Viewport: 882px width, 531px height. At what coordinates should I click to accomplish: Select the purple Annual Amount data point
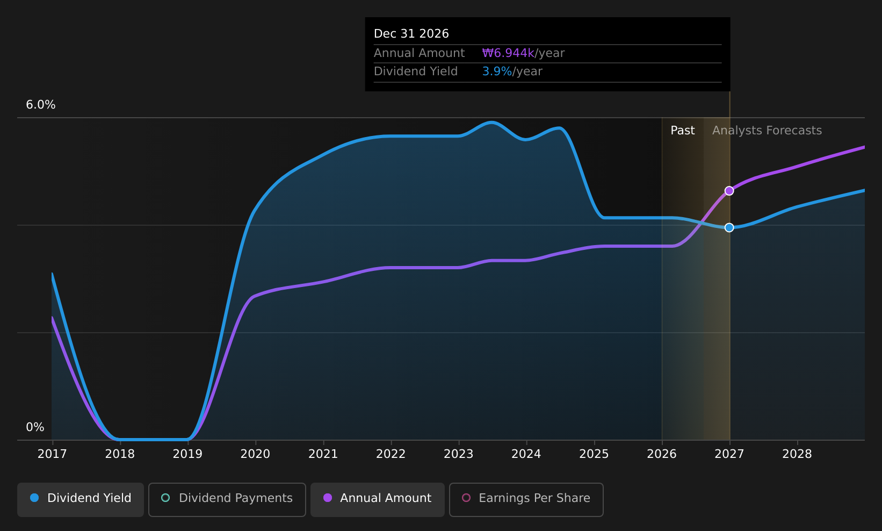click(x=729, y=191)
